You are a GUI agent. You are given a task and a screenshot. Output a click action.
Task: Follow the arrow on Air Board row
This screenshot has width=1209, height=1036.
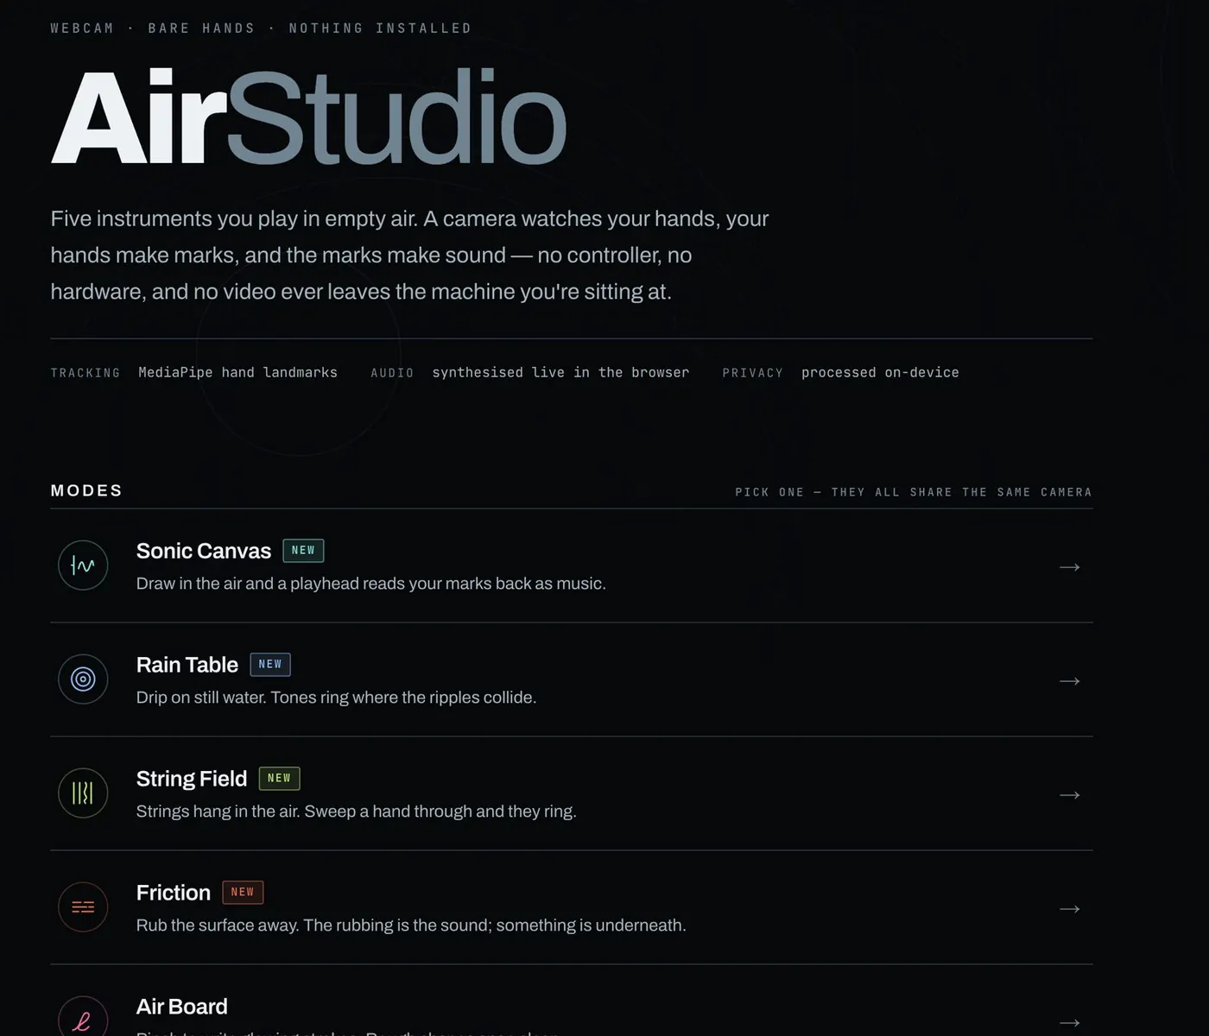click(x=1070, y=1023)
